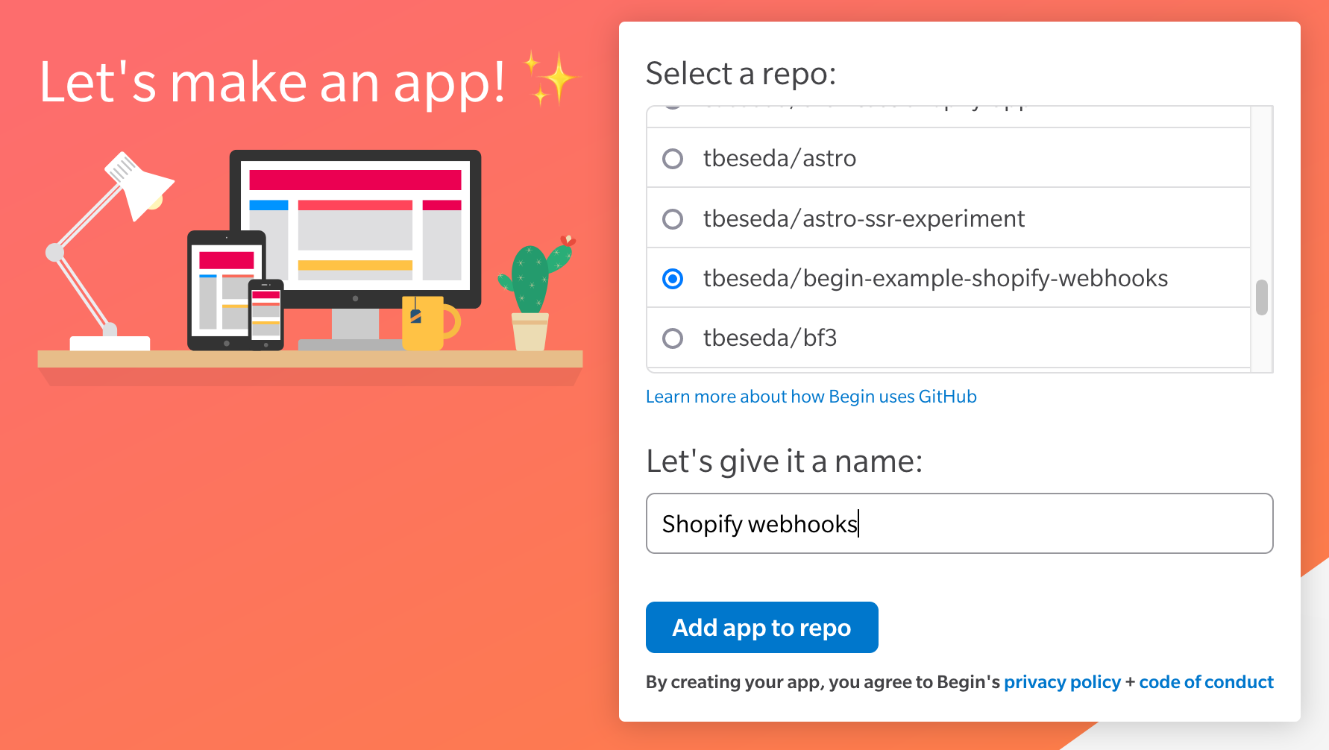Click the Add app to repo button

point(761,628)
